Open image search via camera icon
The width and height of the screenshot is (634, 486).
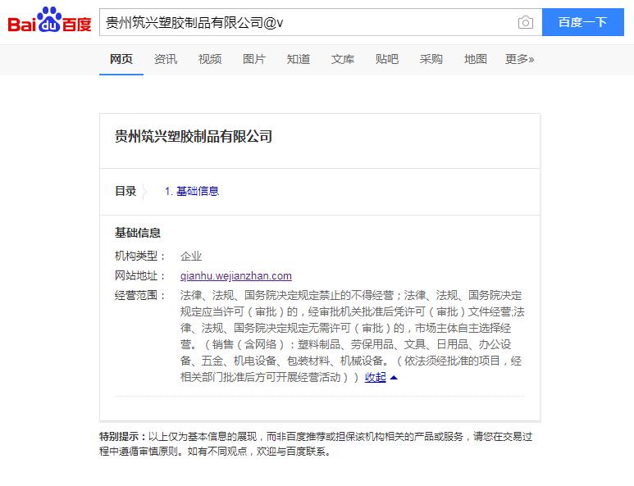pyautogui.click(x=525, y=22)
